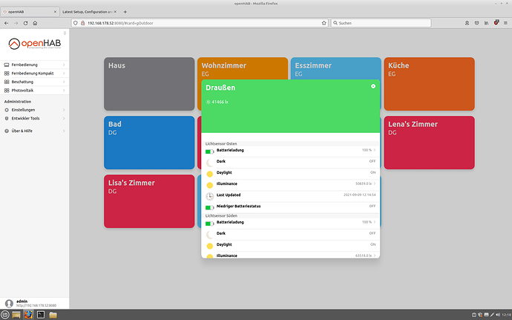Open the rightmost folder icon in the taskbar
The height and width of the screenshot is (320, 512).
53,315
